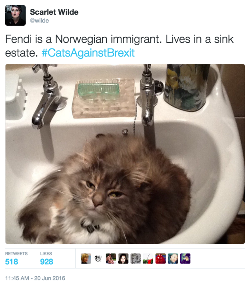Viewport: 250px width, 286px height.
Task: Click the Scarlet Wilde display name
Action: (54, 12)
